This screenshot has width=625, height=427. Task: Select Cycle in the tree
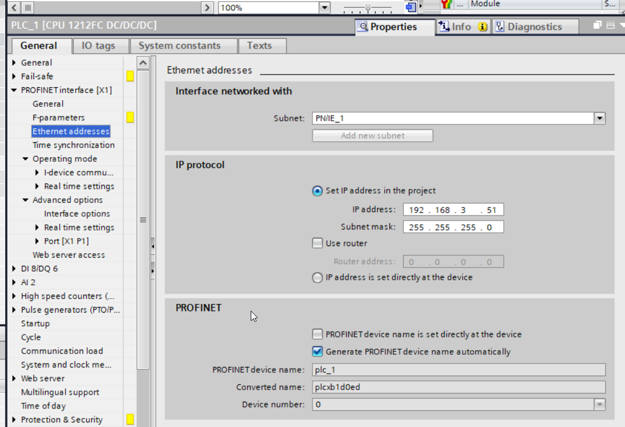click(31, 337)
